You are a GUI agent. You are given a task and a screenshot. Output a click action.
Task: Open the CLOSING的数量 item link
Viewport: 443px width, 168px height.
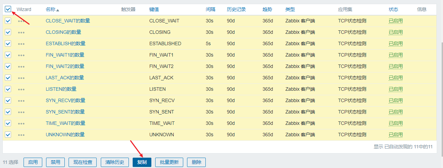coord(63,32)
